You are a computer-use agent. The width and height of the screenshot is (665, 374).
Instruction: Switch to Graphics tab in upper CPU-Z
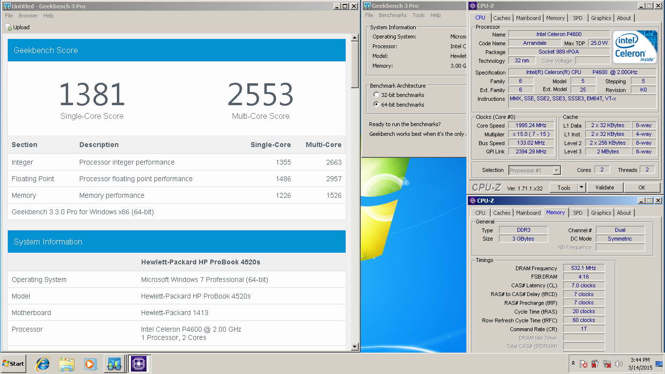pyautogui.click(x=601, y=18)
